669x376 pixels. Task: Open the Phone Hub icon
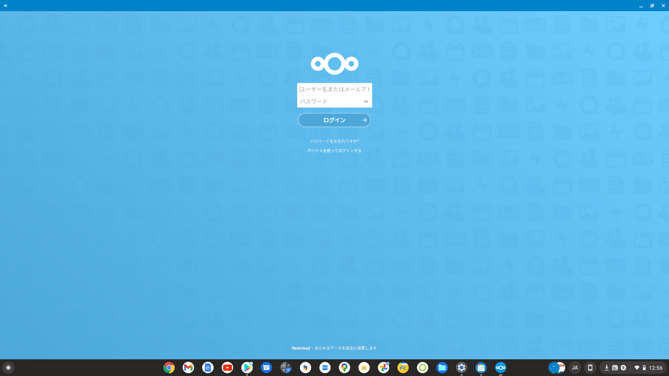click(590, 368)
